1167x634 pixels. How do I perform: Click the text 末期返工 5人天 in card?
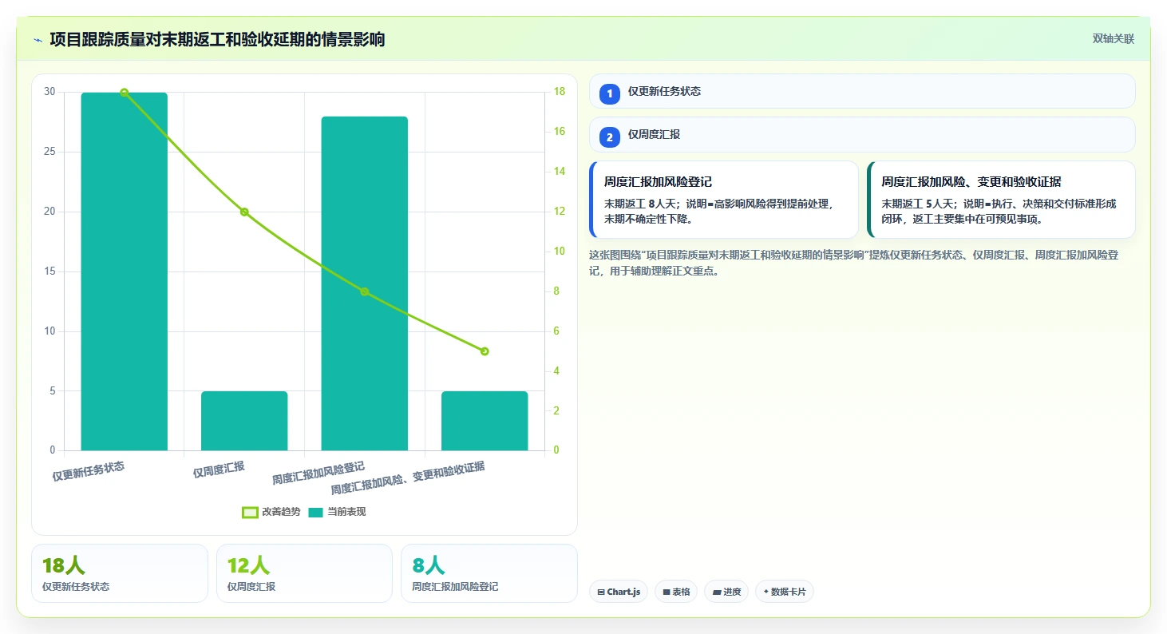click(918, 204)
